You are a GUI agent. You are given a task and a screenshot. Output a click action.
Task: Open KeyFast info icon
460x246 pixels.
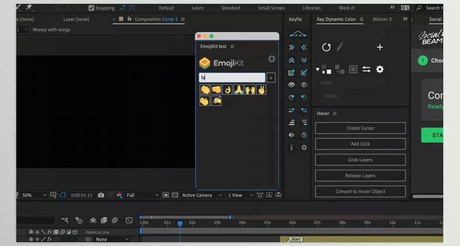[291, 147]
